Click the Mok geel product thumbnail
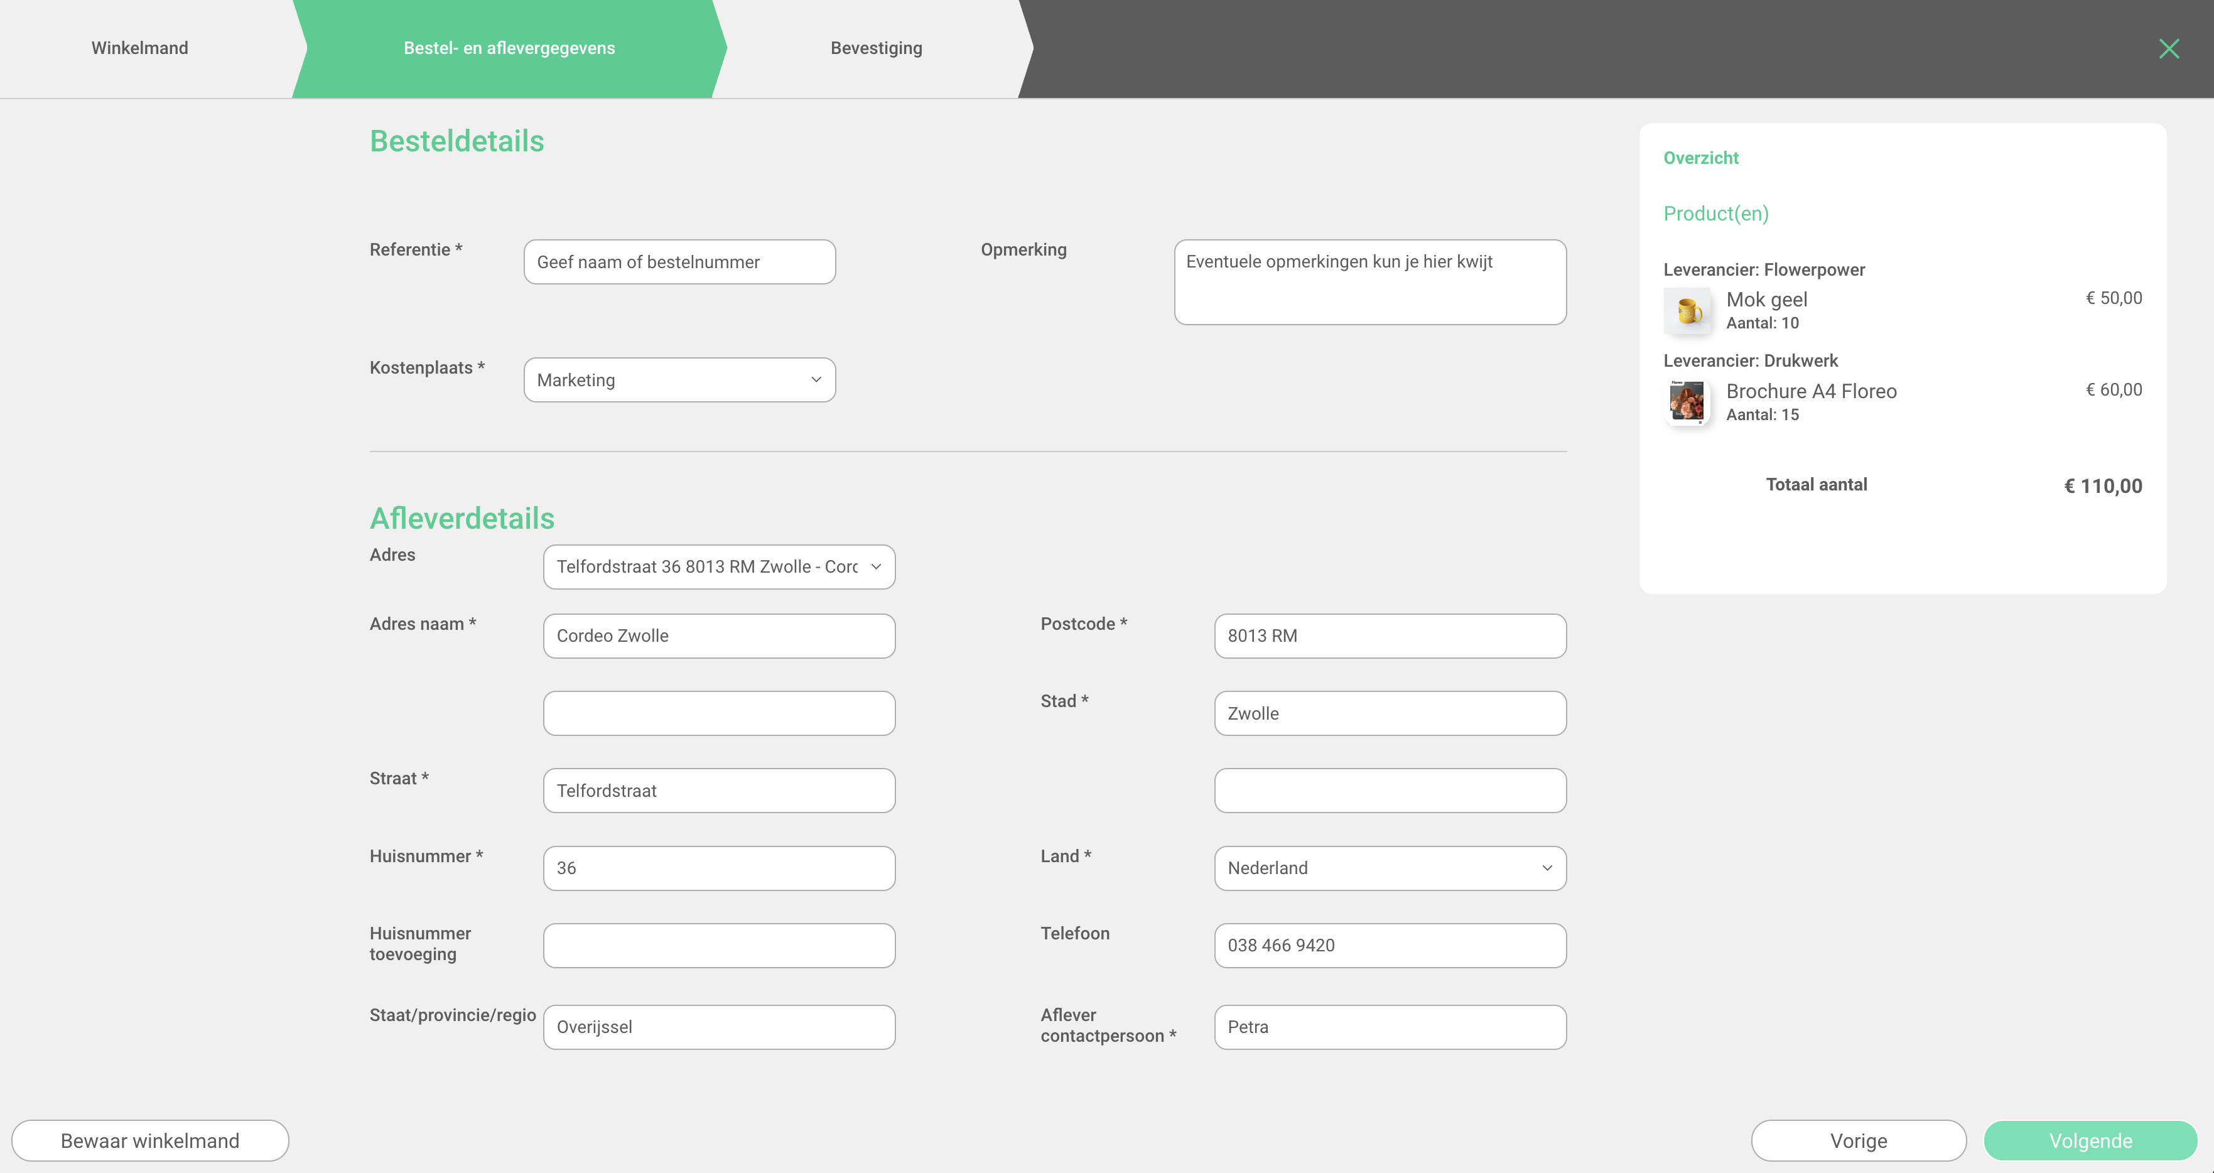The image size is (2214, 1173). pyautogui.click(x=1688, y=310)
